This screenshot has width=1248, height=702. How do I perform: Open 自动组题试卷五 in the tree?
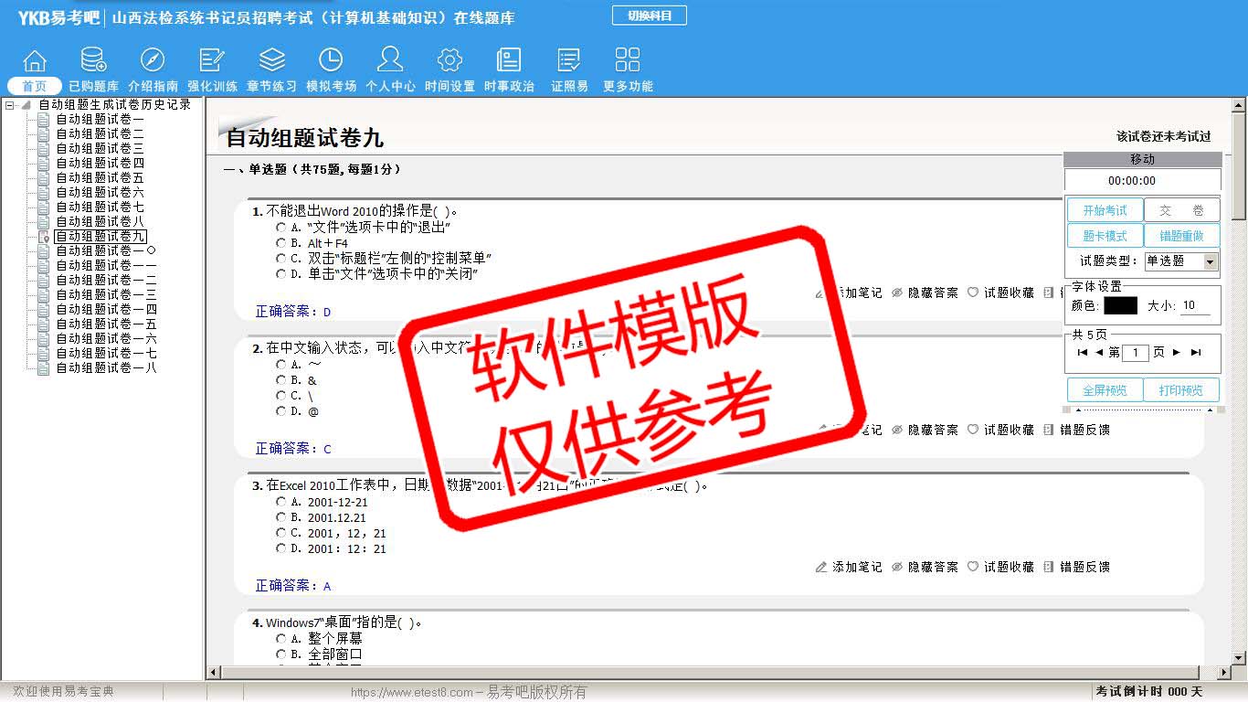tap(100, 177)
